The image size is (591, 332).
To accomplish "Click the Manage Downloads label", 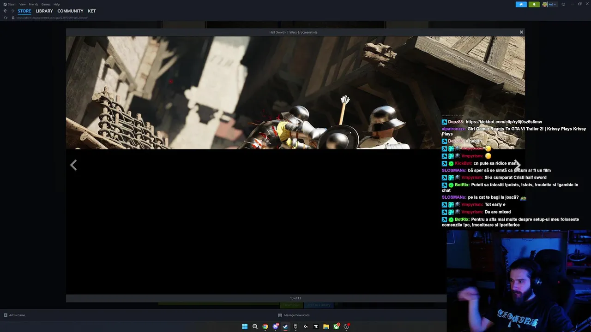I will coord(297,315).
